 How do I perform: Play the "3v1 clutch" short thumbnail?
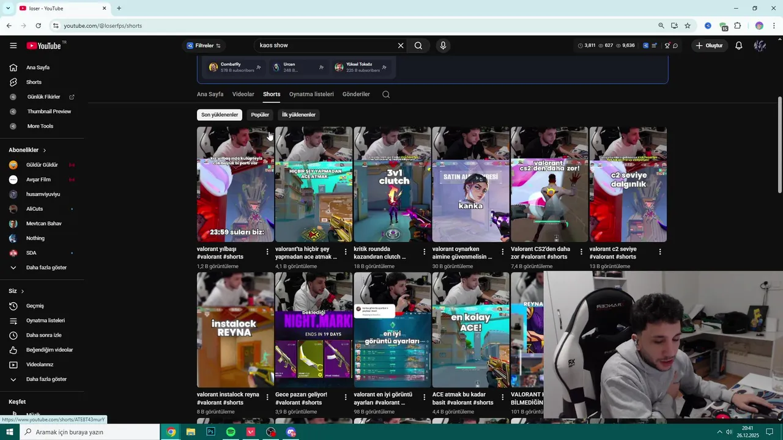(x=392, y=185)
